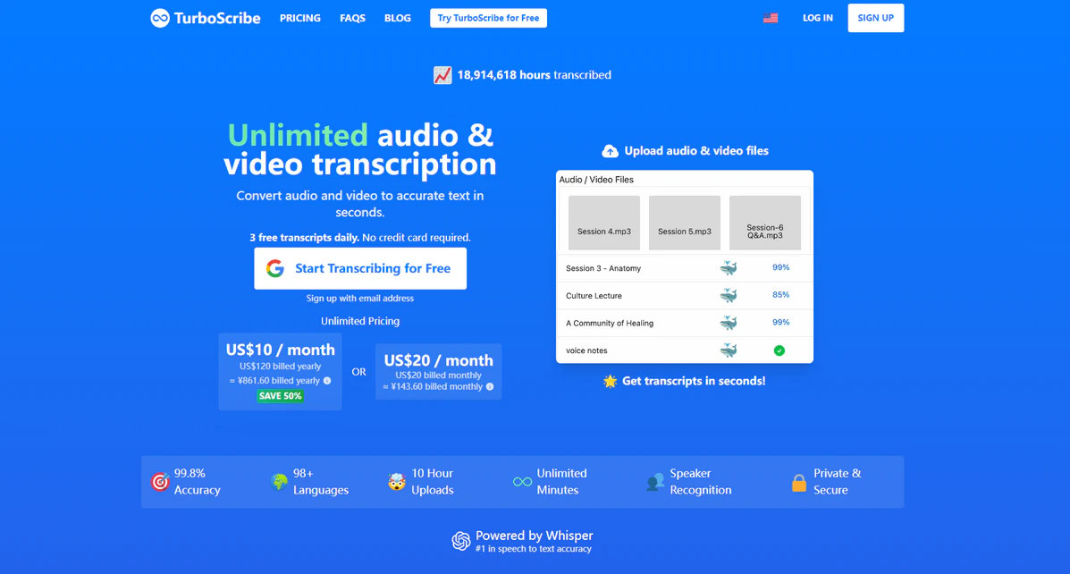
Task: Open the BLOG menu item
Action: tap(398, 19)
